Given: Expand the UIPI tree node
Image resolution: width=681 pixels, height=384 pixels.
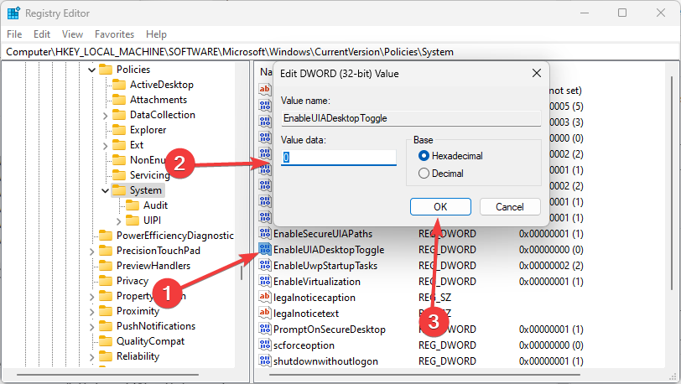Looking at the screenshot, I should (x=118, y=221).
